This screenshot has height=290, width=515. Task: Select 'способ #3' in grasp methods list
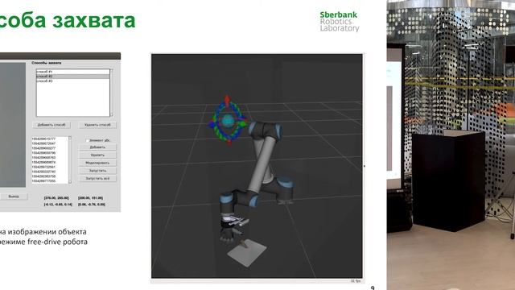(72, 81)
